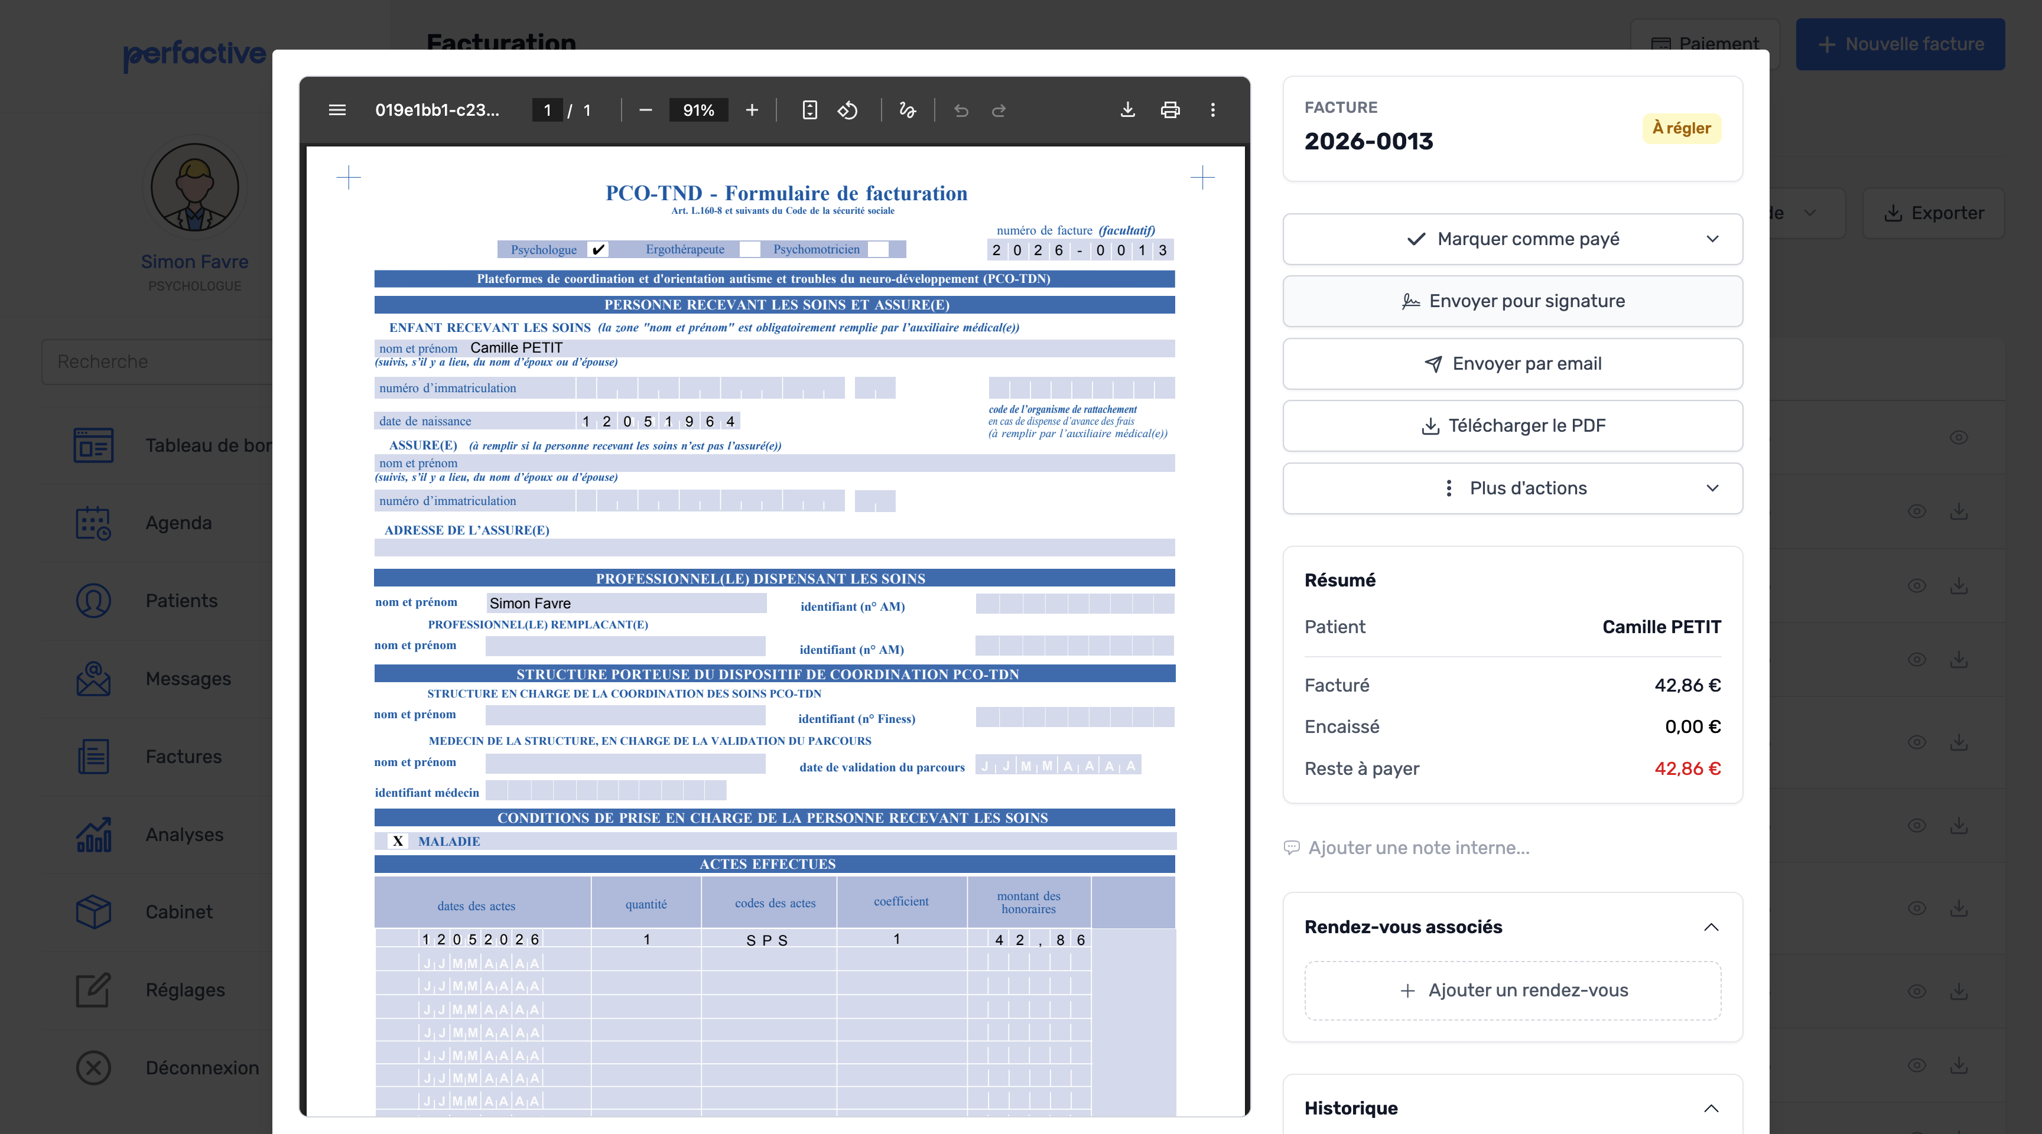The image size is (2042, 1134).
Task: Click the Reste à payer 42,86 € amount
Action: (1687, 768)
